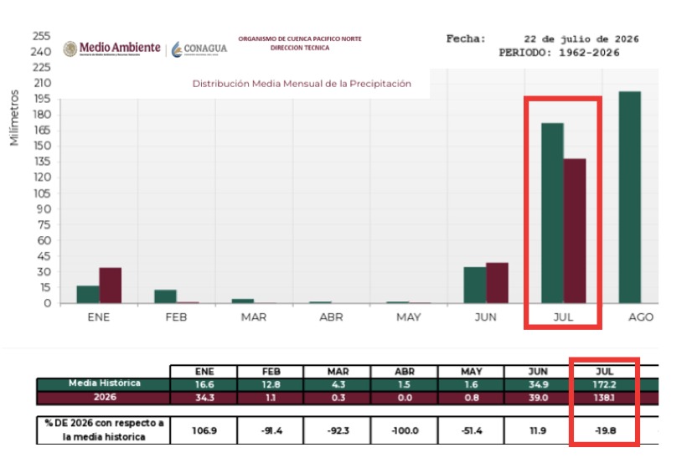Click the '2026' row header in the table

(105, 397)
